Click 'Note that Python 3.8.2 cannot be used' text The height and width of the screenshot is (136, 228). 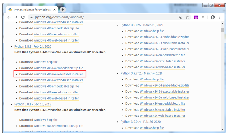point(60,52)
